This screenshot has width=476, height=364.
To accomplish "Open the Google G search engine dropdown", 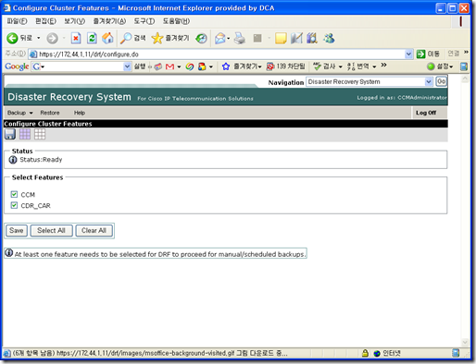I will (x=39, y=67).
